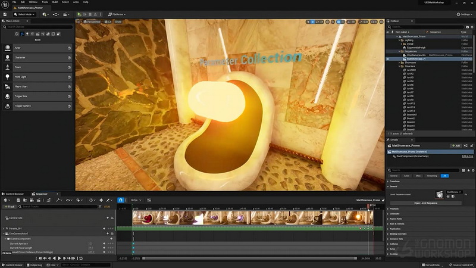
Task: Click the Sequencer curve editor icon
Action: tap(149, 200)
